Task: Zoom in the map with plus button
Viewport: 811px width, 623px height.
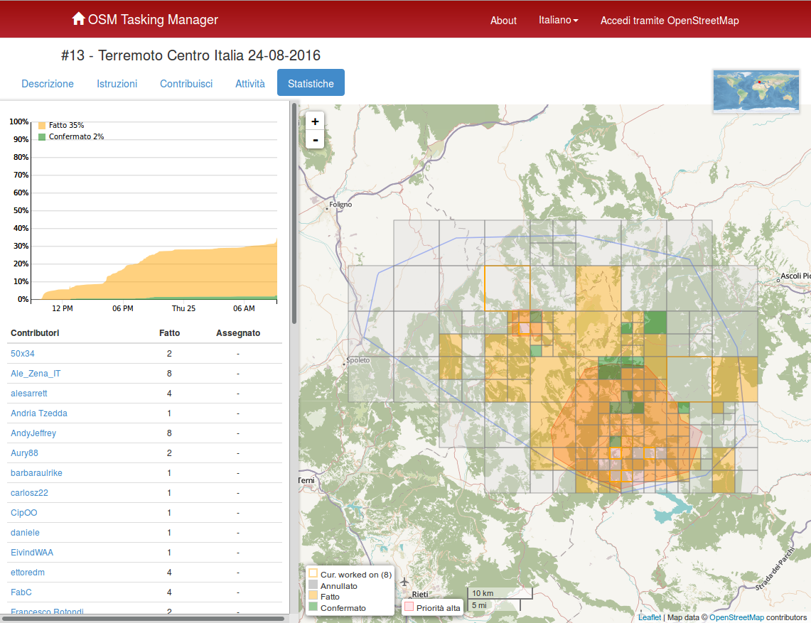Action: [315, 121]
